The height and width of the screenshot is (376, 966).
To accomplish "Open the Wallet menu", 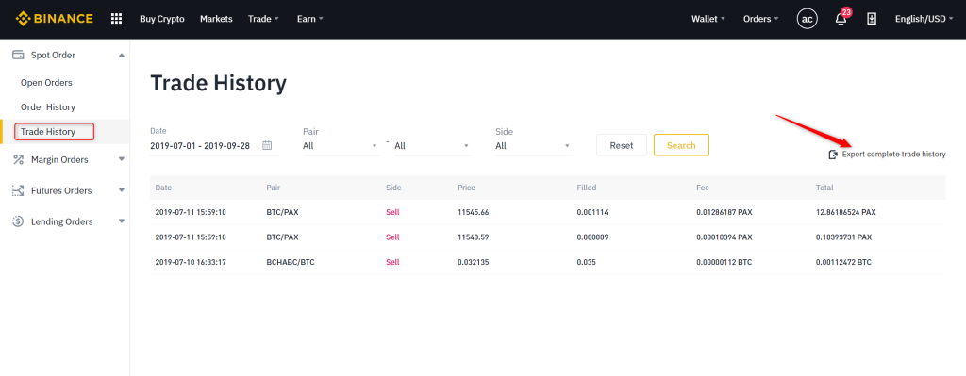I will click(x=708, y=19).
